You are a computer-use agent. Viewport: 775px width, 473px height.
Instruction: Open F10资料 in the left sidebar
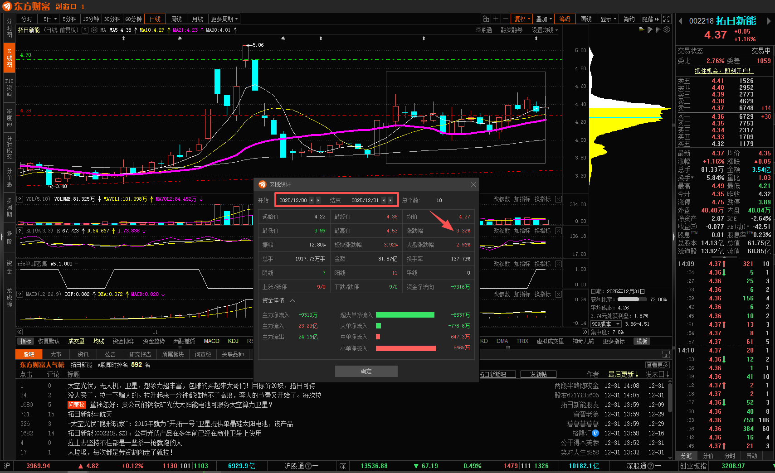[9, 88]
